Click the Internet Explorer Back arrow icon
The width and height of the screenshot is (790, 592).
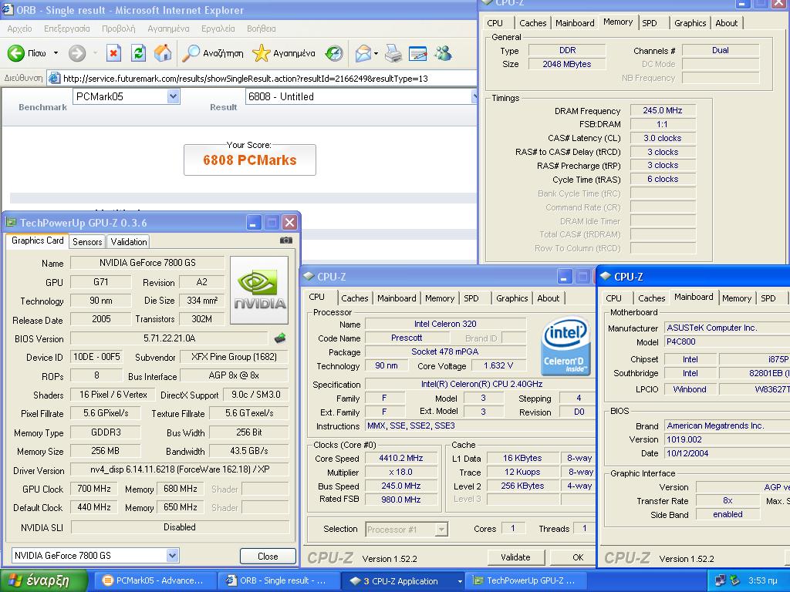click(16, 53)
